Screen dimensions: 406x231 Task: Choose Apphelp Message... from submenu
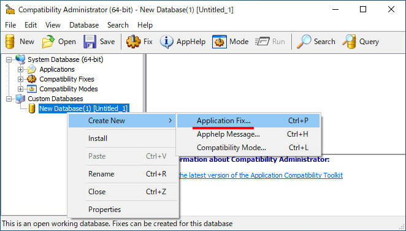click(x=248, y=134)
